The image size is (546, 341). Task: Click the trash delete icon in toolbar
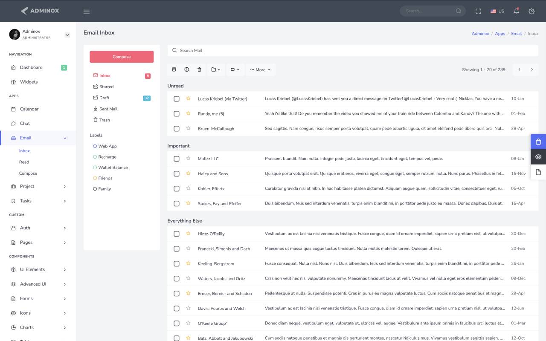coord(199,69)
